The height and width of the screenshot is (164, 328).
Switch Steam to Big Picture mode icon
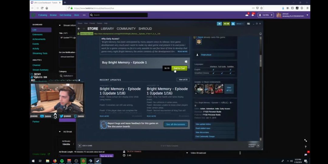click(248, 24)
